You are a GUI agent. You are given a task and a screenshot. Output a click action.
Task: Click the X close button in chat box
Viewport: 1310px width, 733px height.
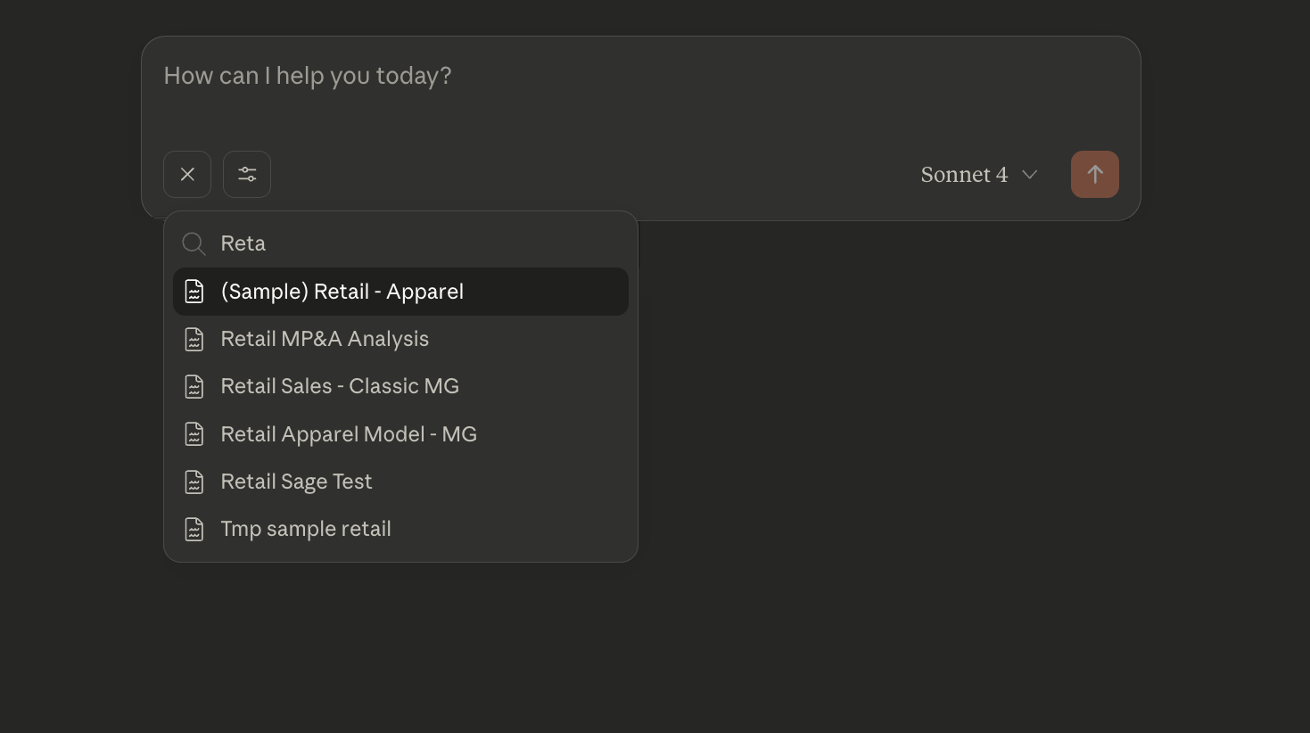(x=187, y=174)
